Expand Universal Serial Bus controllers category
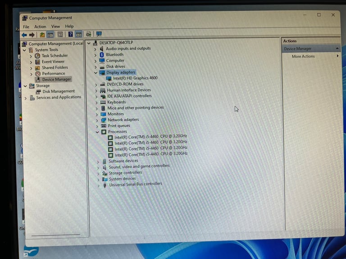This screenshot has height=259, width=346. click(98, 186)
